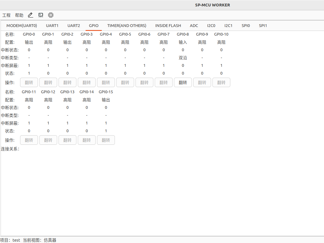Image resolution: width=324 pixels, height=243 pixels.
Task: Open the 帮助 menu
Action: (19, 15)
